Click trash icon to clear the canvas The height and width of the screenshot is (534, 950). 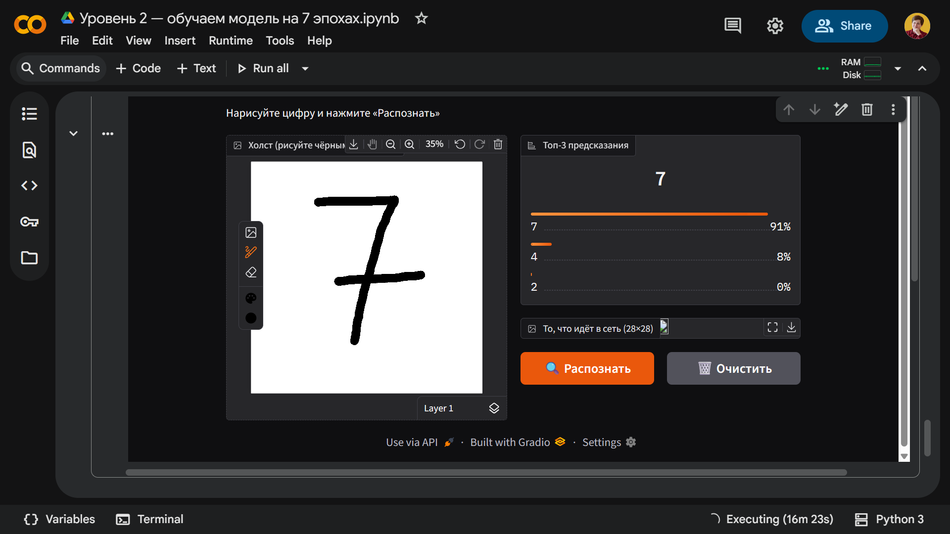(498, 144)
